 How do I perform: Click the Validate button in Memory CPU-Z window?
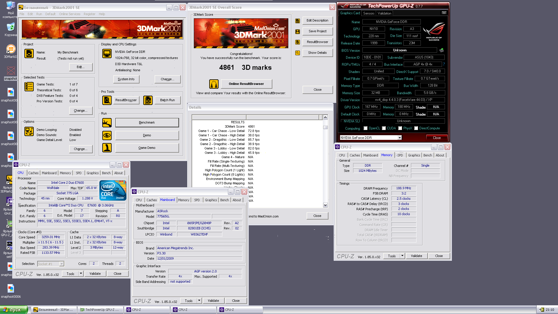(x=416, y=256)
